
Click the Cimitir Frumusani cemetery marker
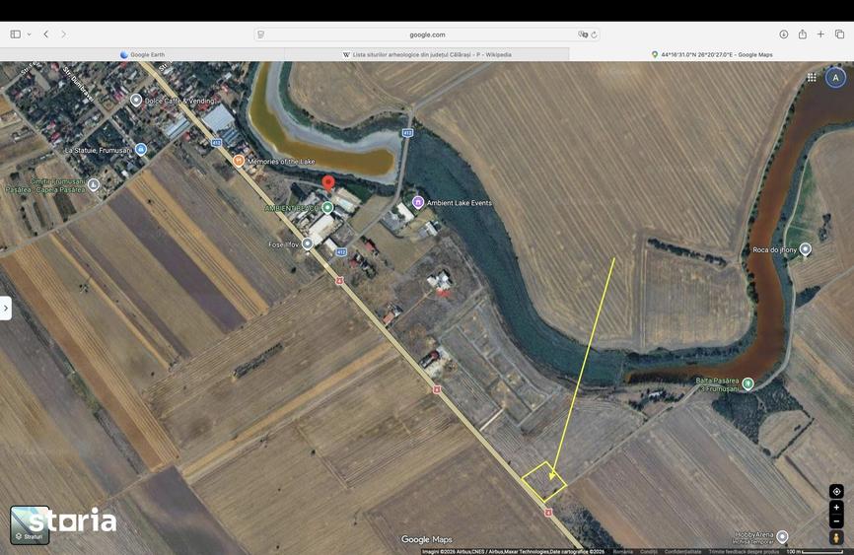pos(94,184)
